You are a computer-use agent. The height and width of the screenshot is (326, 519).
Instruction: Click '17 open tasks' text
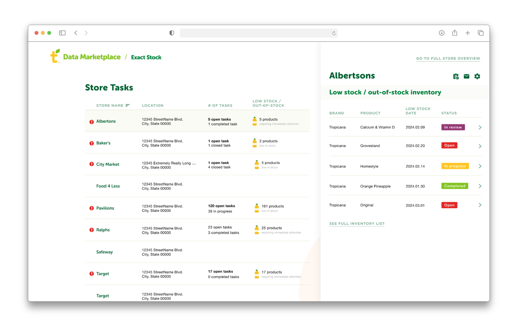click(x=220, y=271)
